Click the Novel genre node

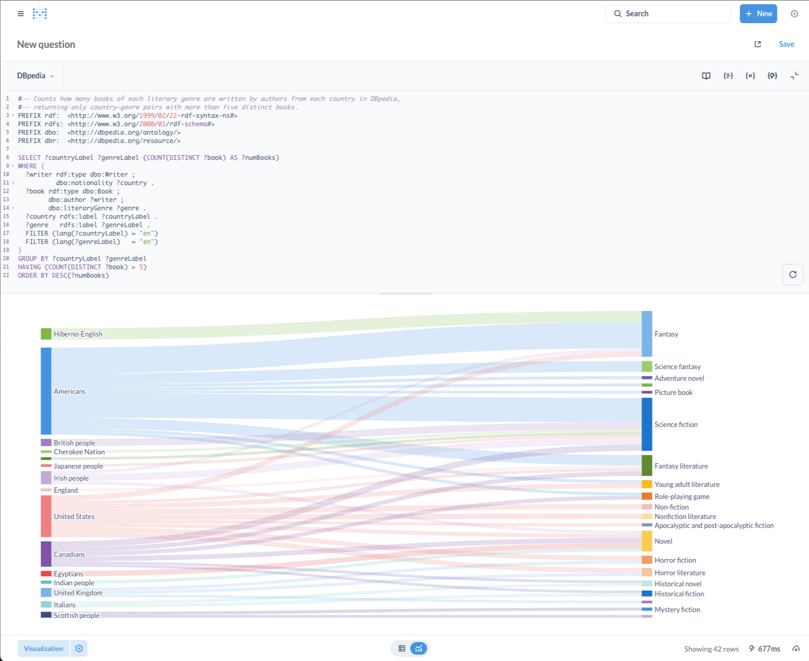647,541
